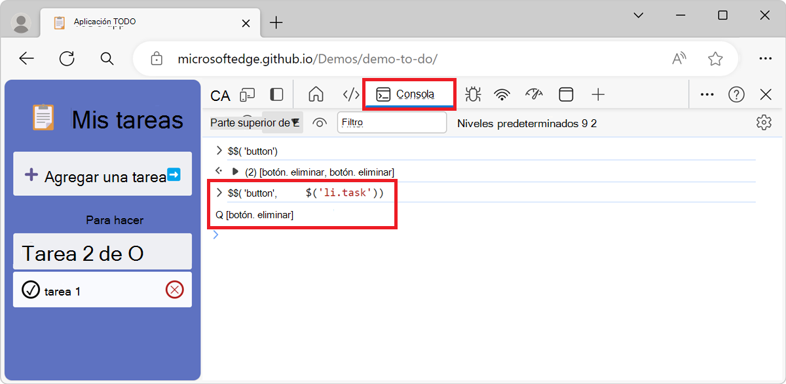Create a live expression with the eye icon

click(x=319, y=123)
